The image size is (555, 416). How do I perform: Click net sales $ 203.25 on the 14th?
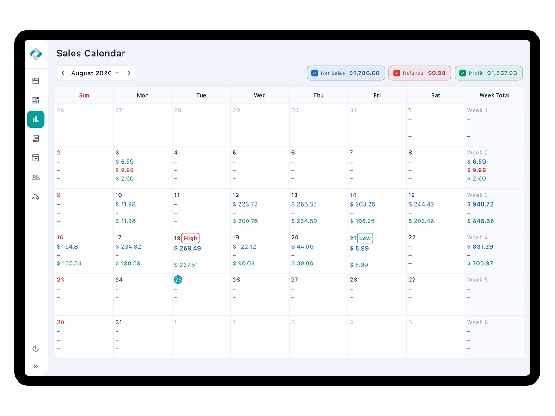tap(363, 204)
